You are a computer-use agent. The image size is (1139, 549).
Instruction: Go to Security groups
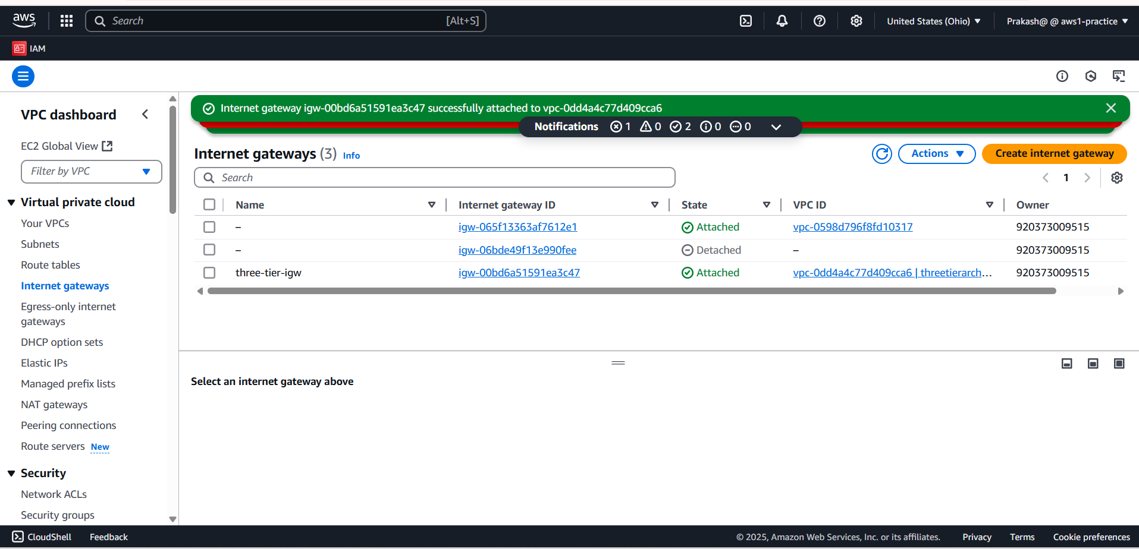(x=58, y=515)
